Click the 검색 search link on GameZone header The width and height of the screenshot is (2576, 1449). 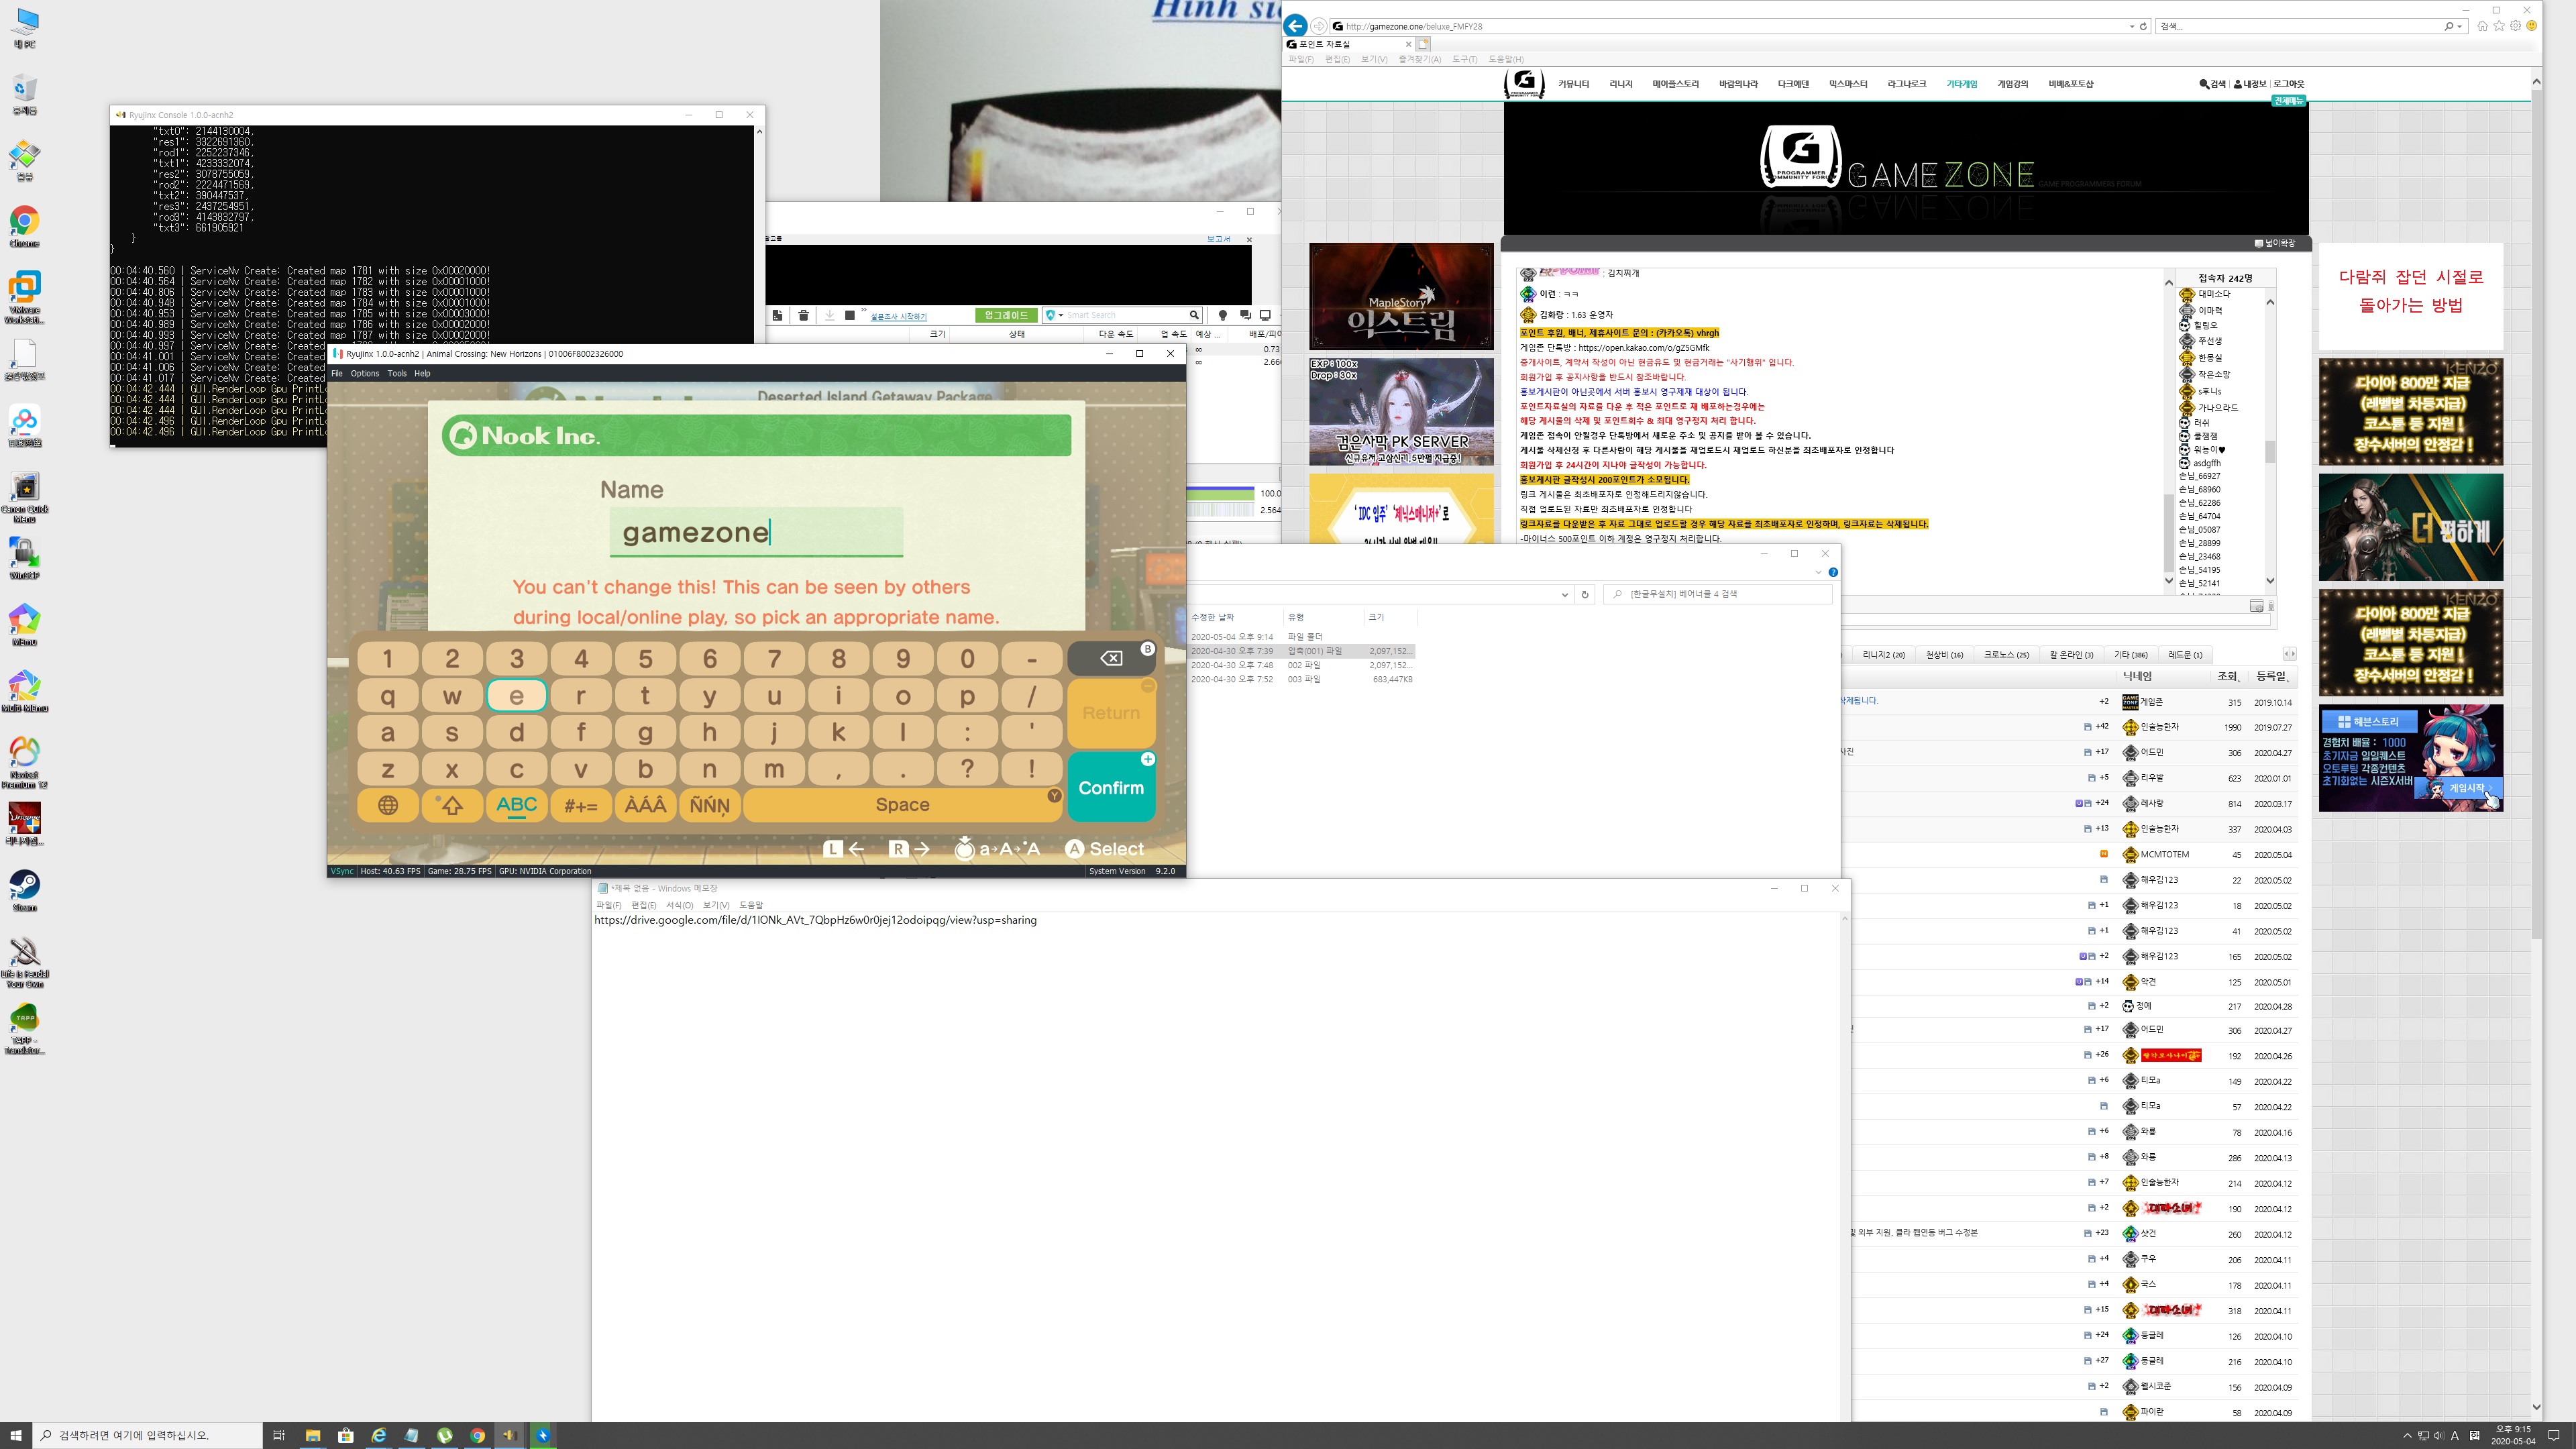tap(2213, 84)
